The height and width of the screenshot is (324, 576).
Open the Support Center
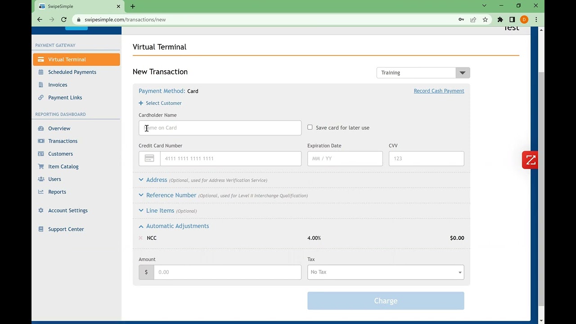tap(66, 229)
